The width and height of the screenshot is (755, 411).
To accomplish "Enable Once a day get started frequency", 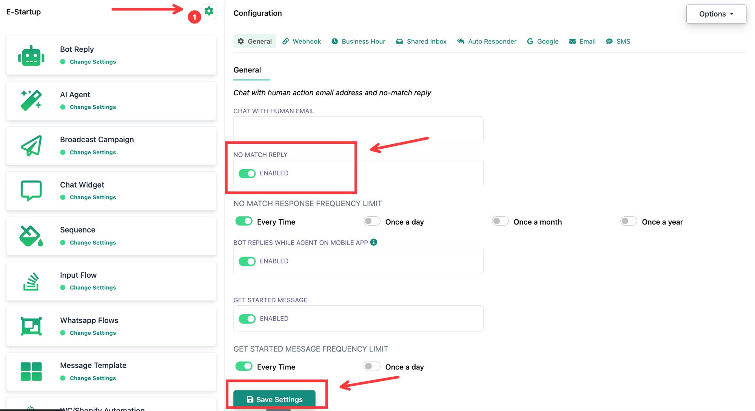I will click(372, 366).
